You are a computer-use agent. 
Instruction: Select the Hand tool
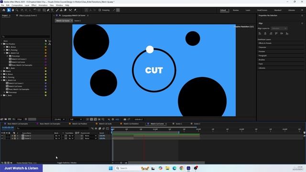click(13, 10)
